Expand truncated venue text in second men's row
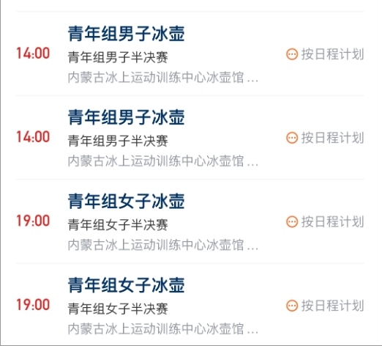The width and height of the screenshot is (382, 346). pos(163,161)
